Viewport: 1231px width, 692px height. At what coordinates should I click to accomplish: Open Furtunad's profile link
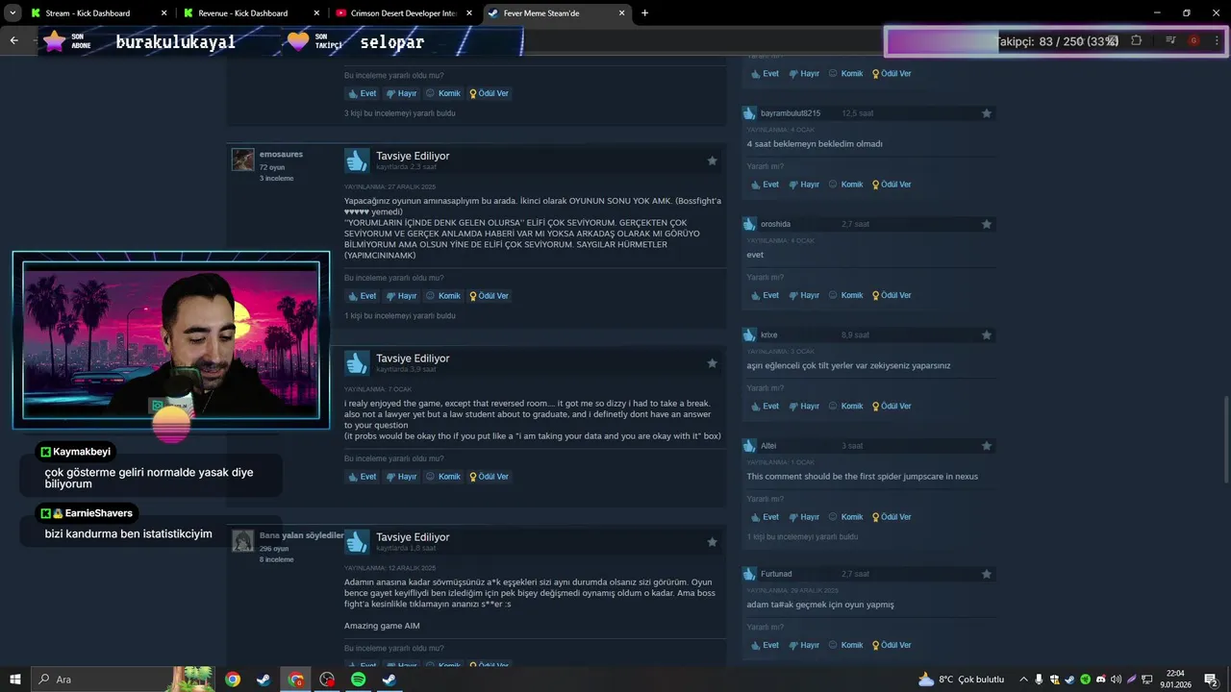(776, 574)
